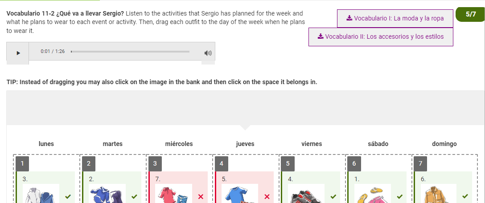
Task: Select the white and blue outfit under lunes
Action: point(41,193)
